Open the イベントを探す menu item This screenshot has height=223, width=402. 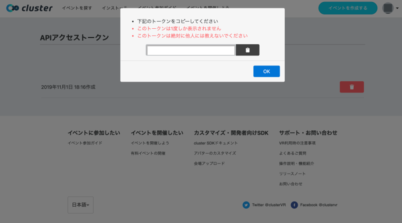pyautogui.click(x=77, y=8)
